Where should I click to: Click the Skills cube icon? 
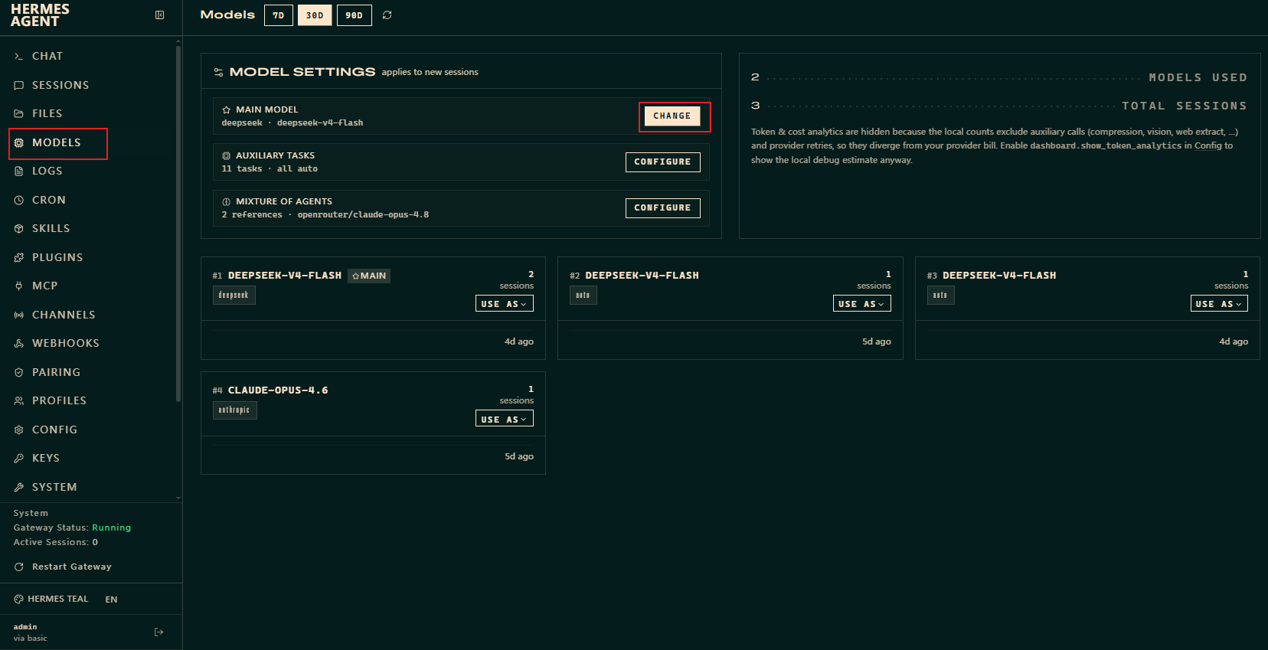(x=19, y=229)
